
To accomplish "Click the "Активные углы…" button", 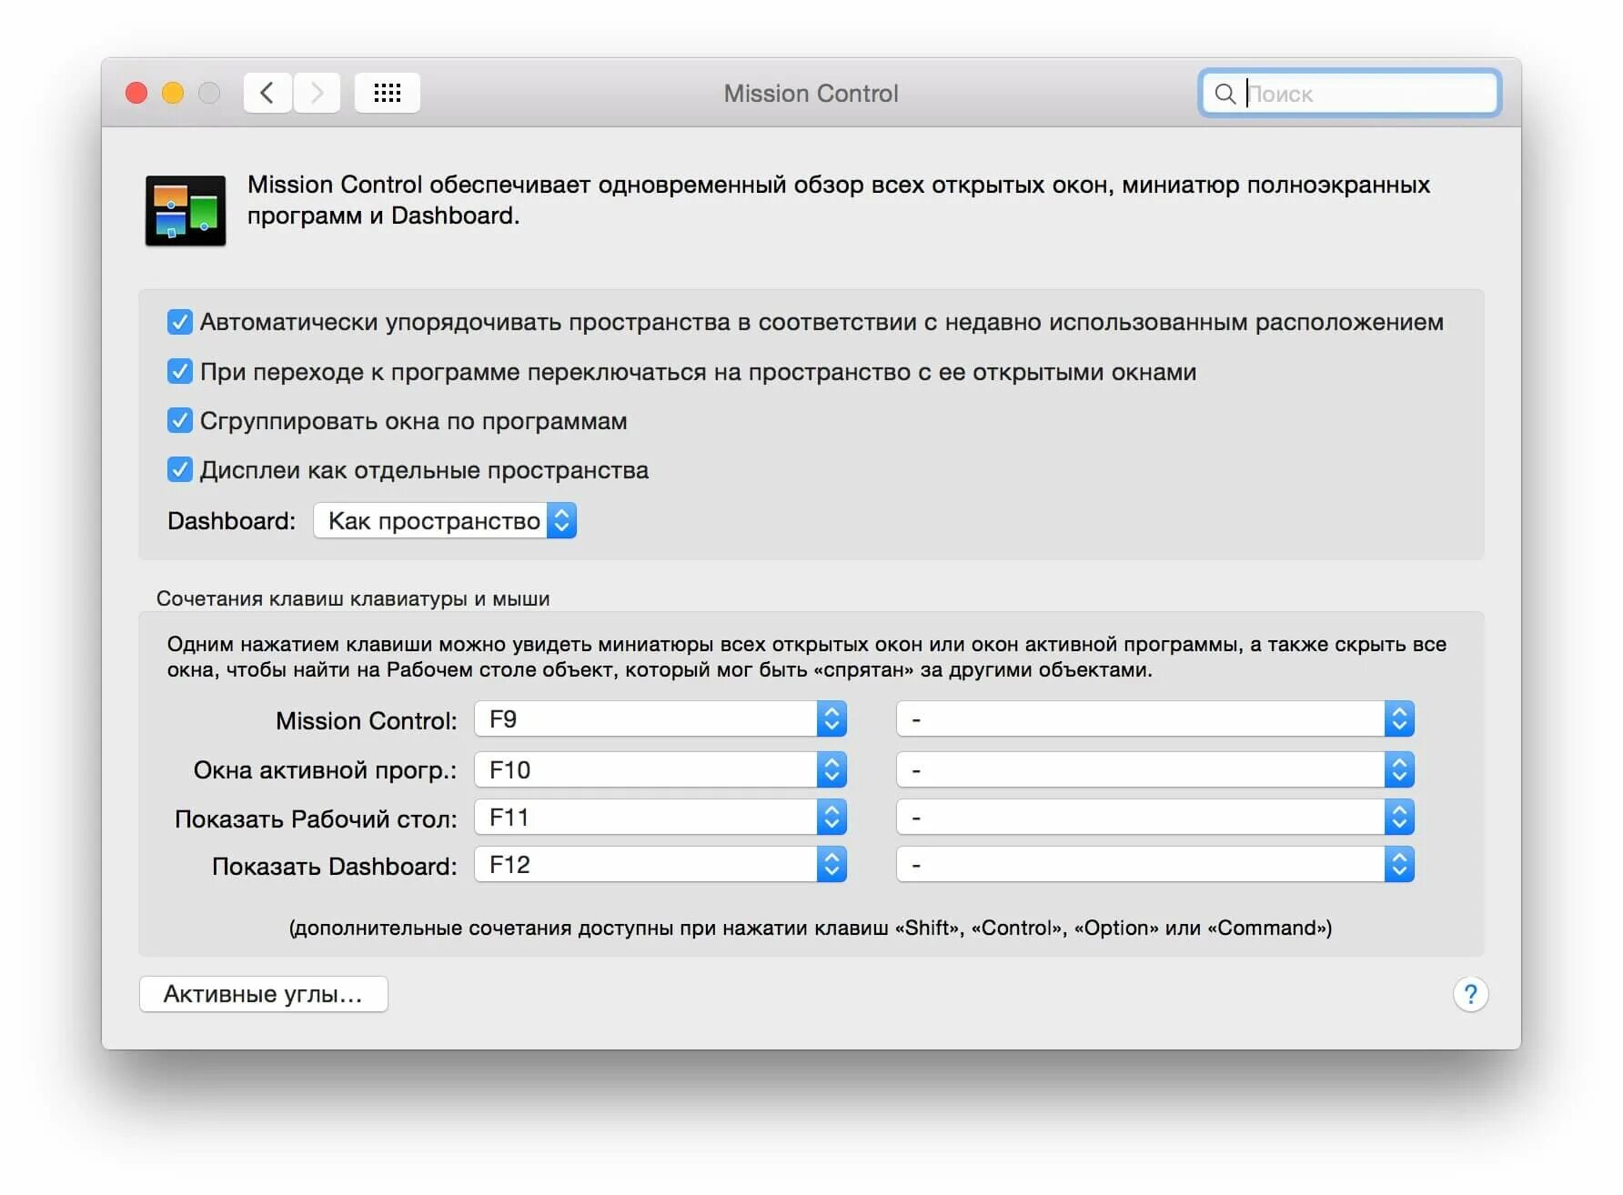I will point(264,994).
